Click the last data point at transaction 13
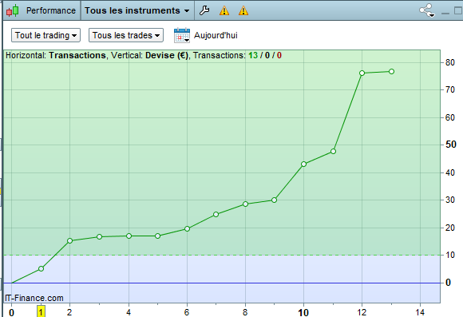The height and width of the screenshot is (317, 463). pyautogui.click(x=391, y=72)
